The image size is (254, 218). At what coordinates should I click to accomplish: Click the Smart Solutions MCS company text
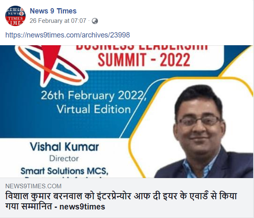click(x=64, y=171)
